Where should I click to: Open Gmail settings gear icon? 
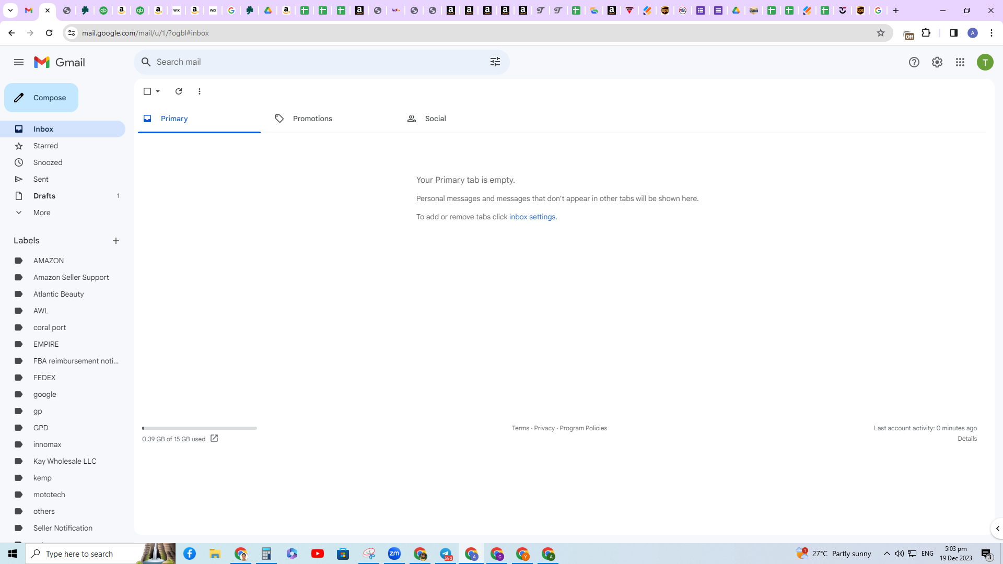[937, 62]
